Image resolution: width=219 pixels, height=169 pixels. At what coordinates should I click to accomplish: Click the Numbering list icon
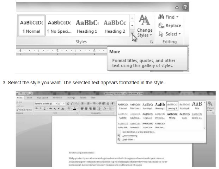[88, 104]
